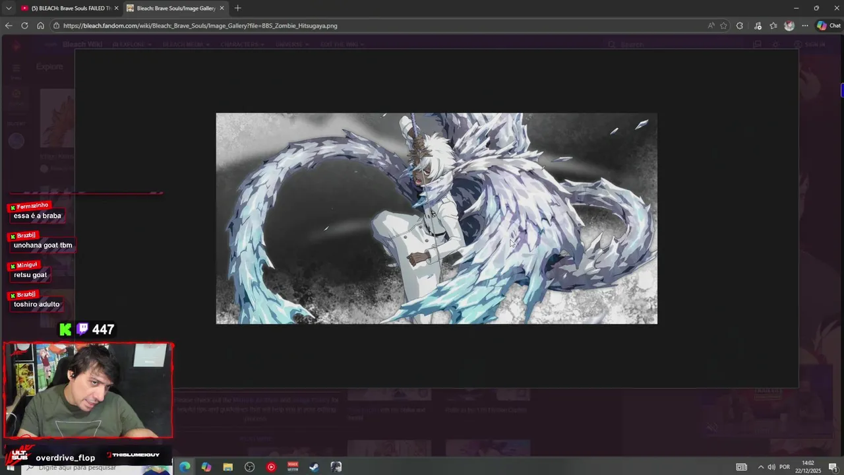Click chat message 'retsu goat'

[30, 275]
